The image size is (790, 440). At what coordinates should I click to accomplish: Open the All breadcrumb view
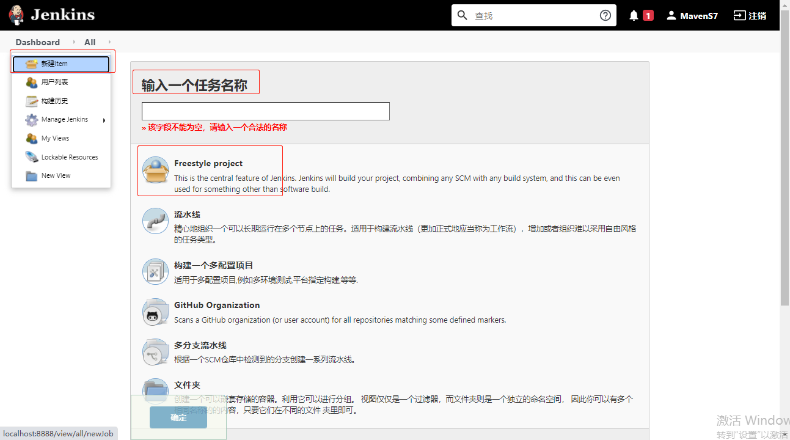(x=90, y=42)
